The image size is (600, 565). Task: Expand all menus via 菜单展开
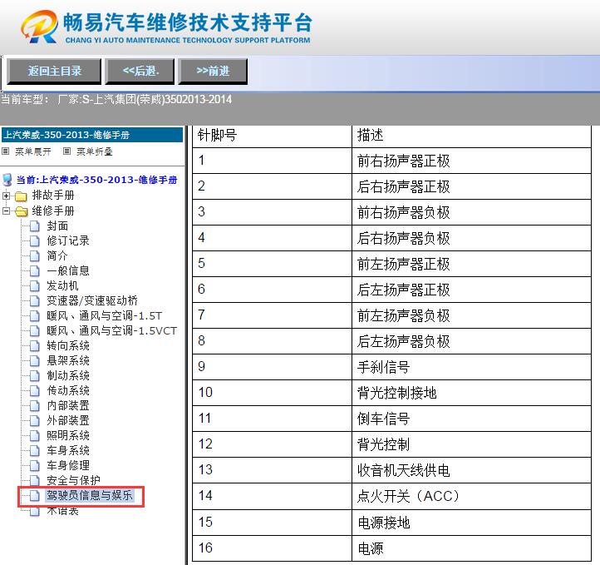point(32,151)
